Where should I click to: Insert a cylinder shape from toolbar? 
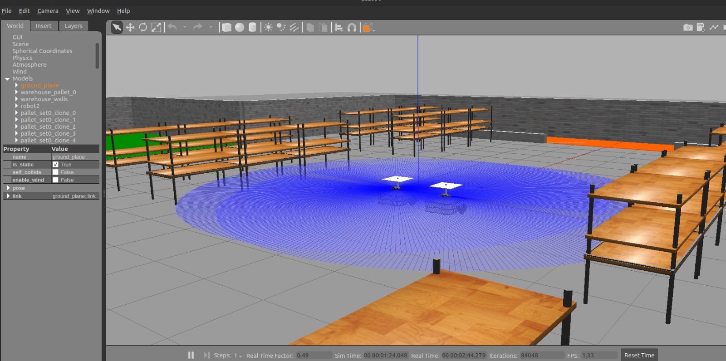253,28
